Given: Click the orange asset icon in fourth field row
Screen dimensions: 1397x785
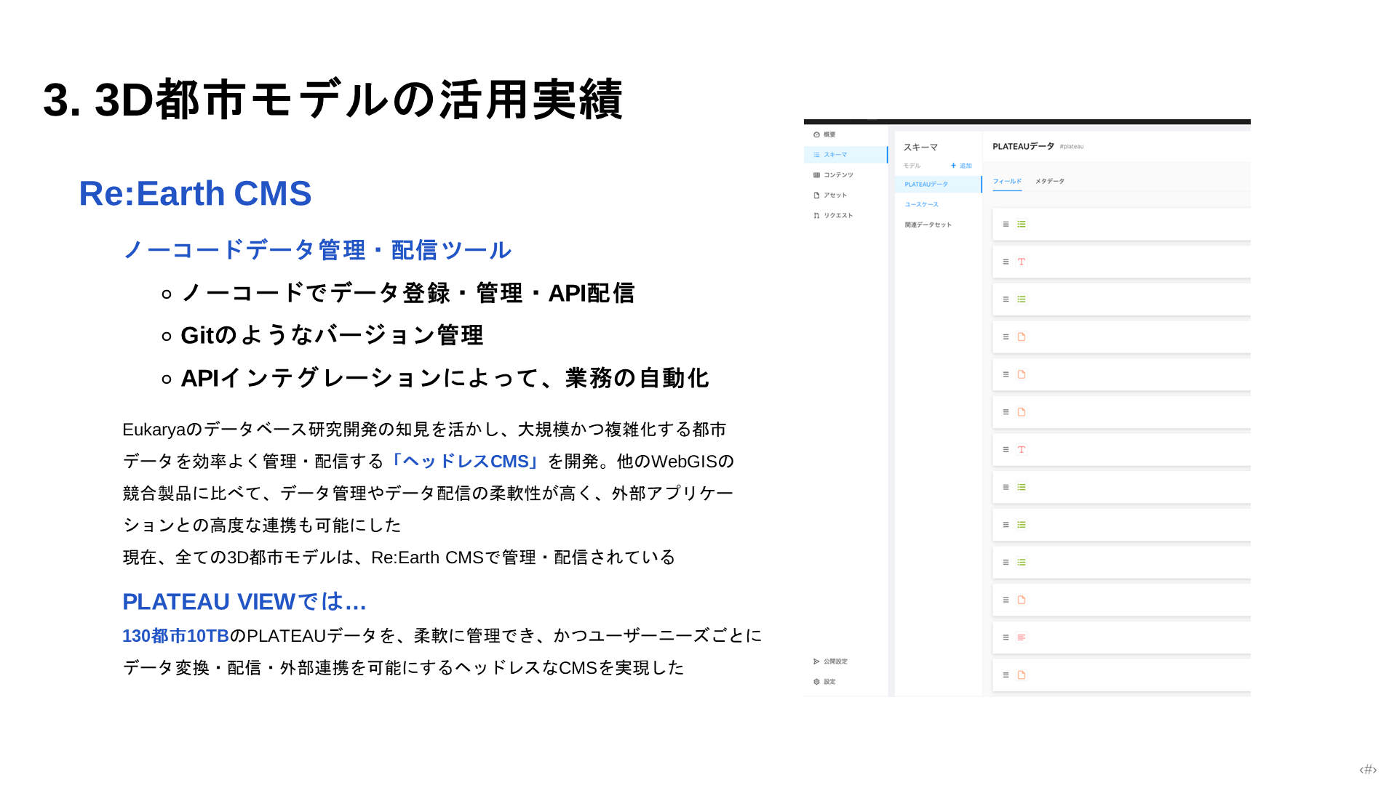Looking at the screenshot, I should pyautogui.click(x=1022, y=337).
